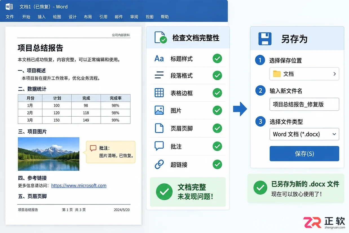
Task: Click the 输入新文件名 label
Action: [286, 91]
